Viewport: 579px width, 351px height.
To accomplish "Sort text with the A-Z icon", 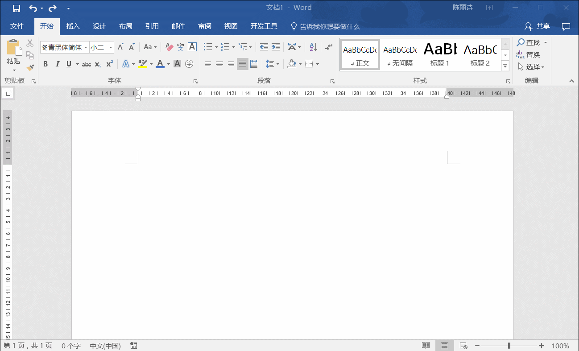I will [x=313, y=47].
